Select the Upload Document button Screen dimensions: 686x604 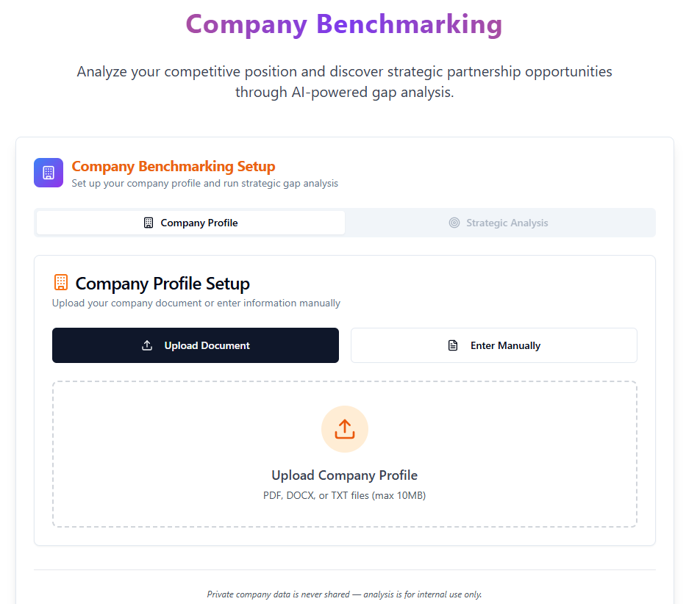(196, 345)
